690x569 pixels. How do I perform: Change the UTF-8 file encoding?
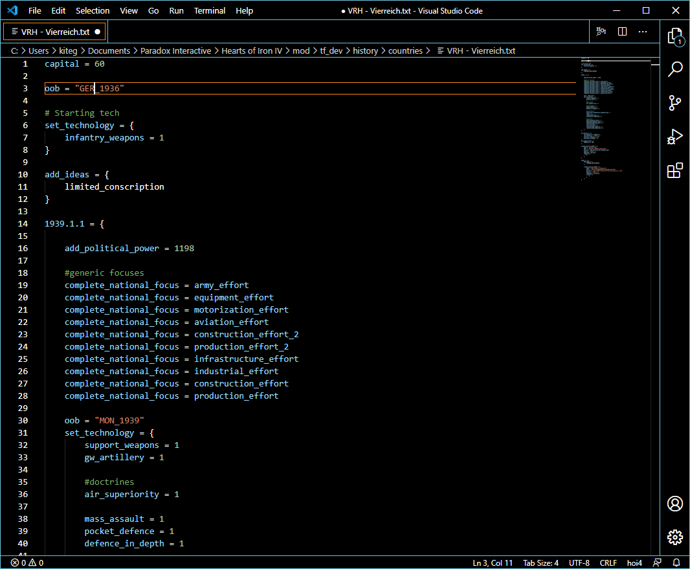pos(579,563)
